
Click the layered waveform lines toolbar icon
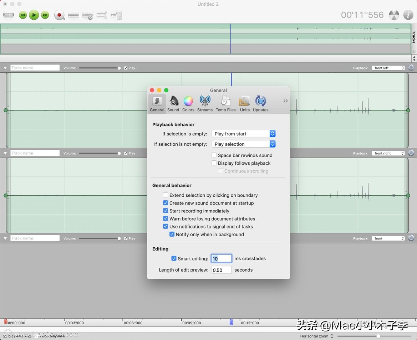102,15
